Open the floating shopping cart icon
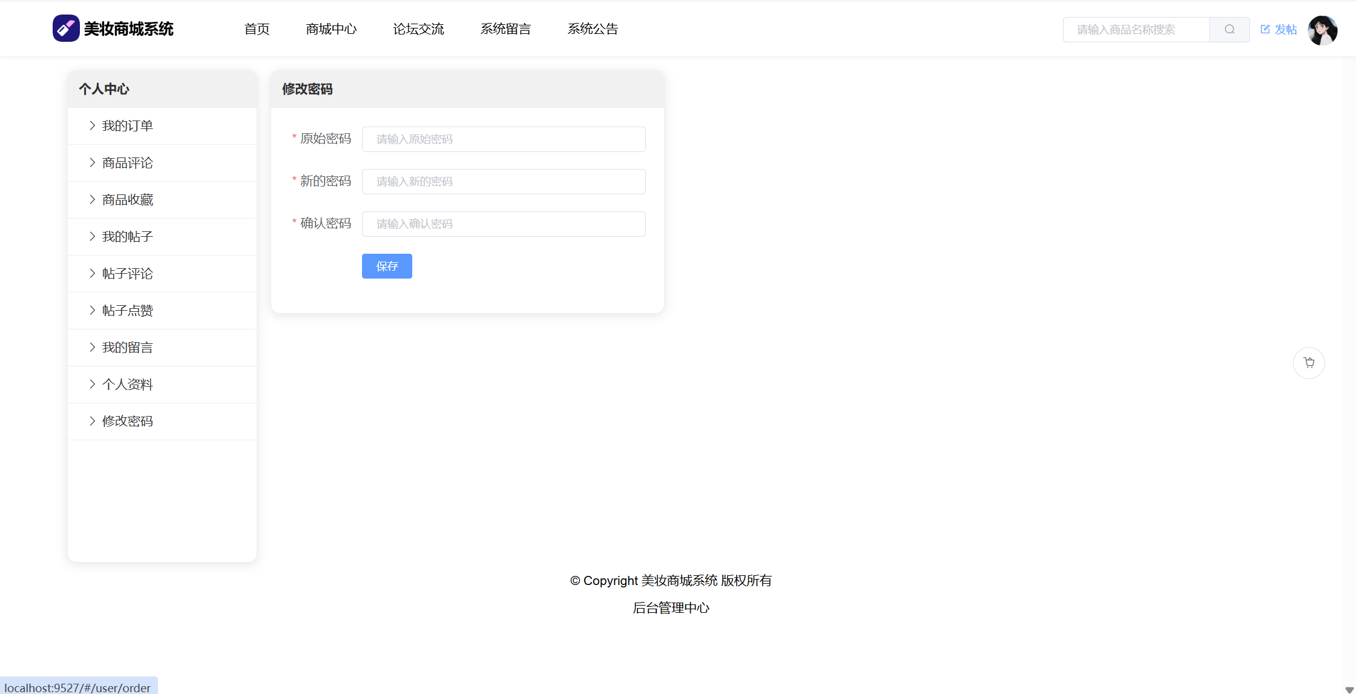Image resolution: width=1356 pixels, height=694 pixels. 1309,363
